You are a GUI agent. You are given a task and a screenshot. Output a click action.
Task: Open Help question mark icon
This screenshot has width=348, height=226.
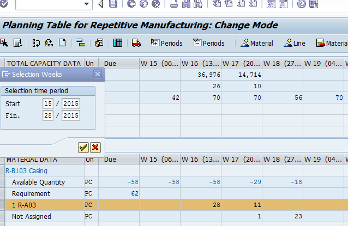[302, 4]
